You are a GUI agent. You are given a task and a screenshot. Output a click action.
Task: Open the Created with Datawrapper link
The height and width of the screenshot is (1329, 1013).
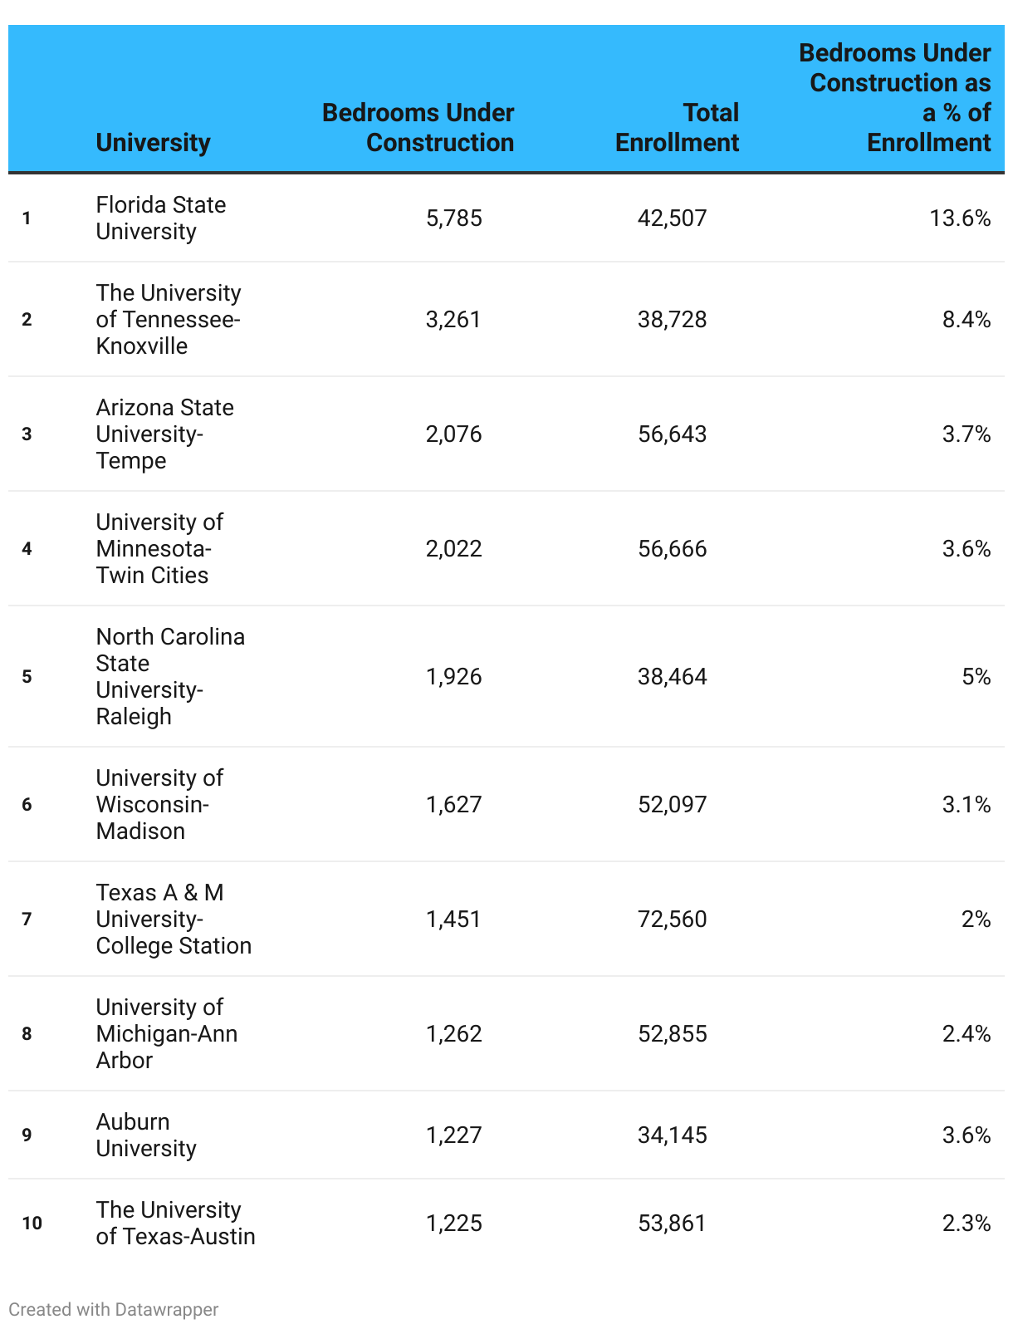click(113, 1309)
